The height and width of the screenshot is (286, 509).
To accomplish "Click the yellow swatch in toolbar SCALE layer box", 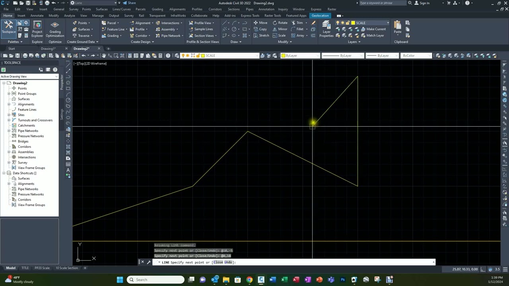I will (203, 56).
